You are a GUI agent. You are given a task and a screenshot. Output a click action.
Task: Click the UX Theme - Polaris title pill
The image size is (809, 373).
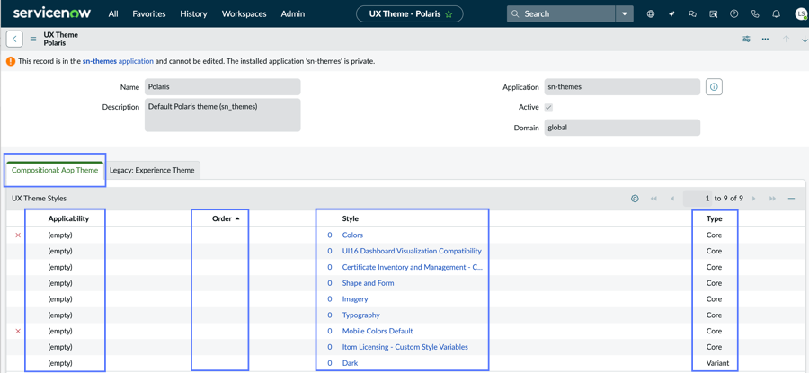coord(410,13)
